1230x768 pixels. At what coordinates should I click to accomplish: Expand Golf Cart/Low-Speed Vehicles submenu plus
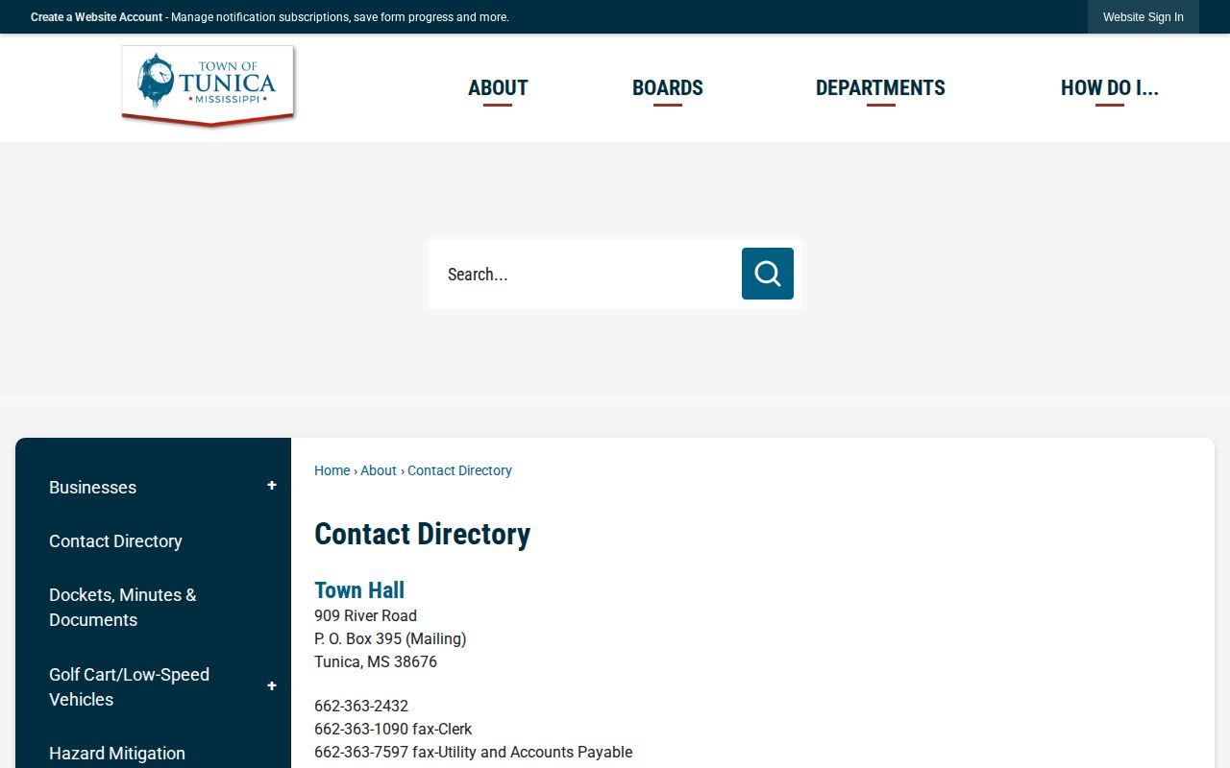[x=272, y=686]
